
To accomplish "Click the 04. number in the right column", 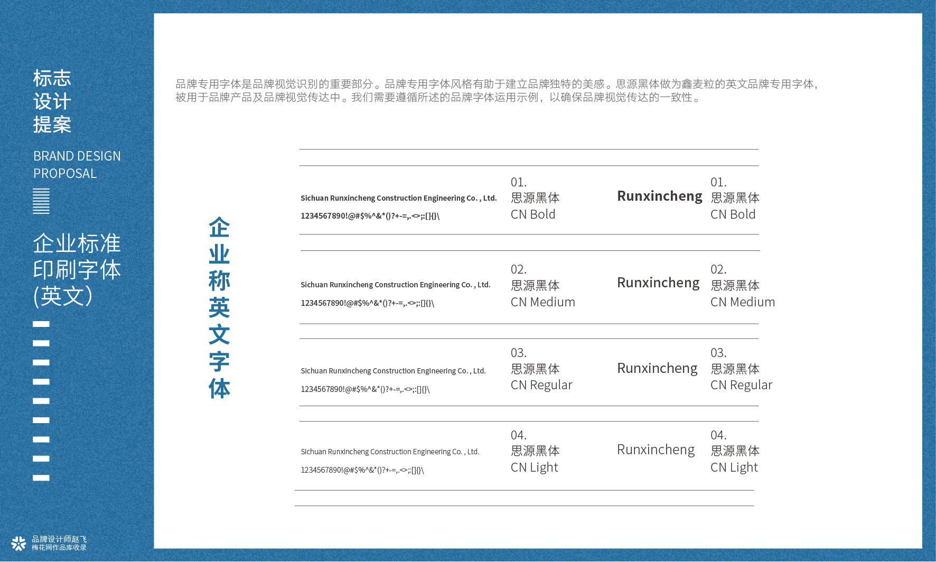I will click(x=718, y=435).
